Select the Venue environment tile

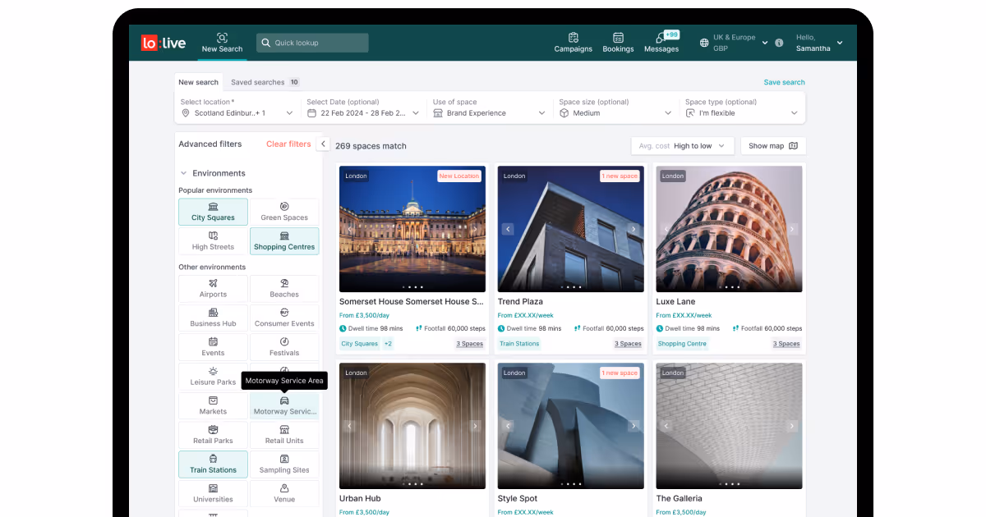click(284, 493)
